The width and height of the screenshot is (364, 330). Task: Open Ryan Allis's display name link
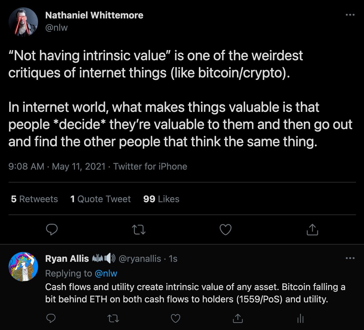[67, 259]
